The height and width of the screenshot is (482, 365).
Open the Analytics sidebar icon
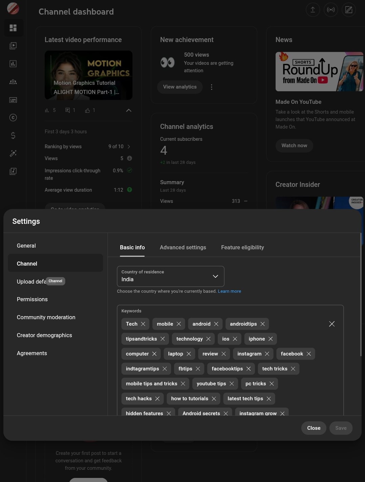(x=13, y=63)
